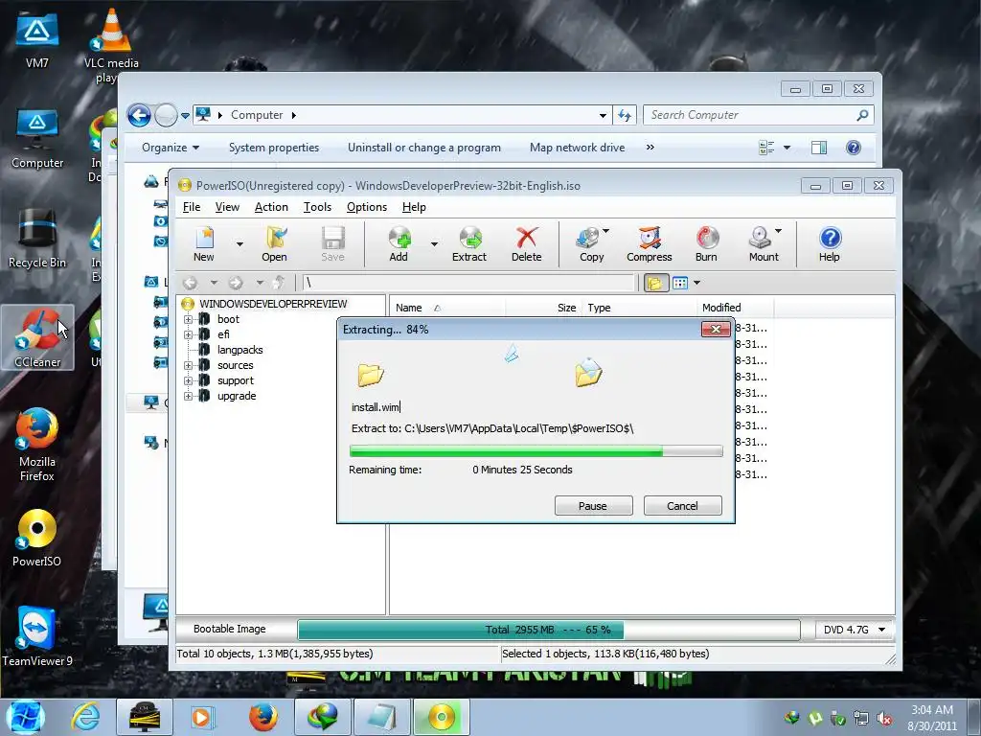This screenshot has height=736, width=981.
Task: Click the Mount toolbar icon
Action: tap(764, 243)
